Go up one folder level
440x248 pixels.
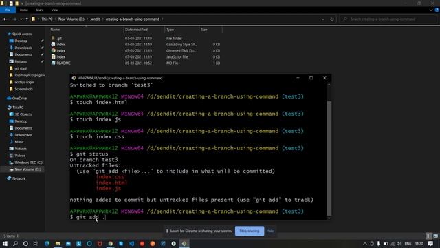[x=27, y=19]
